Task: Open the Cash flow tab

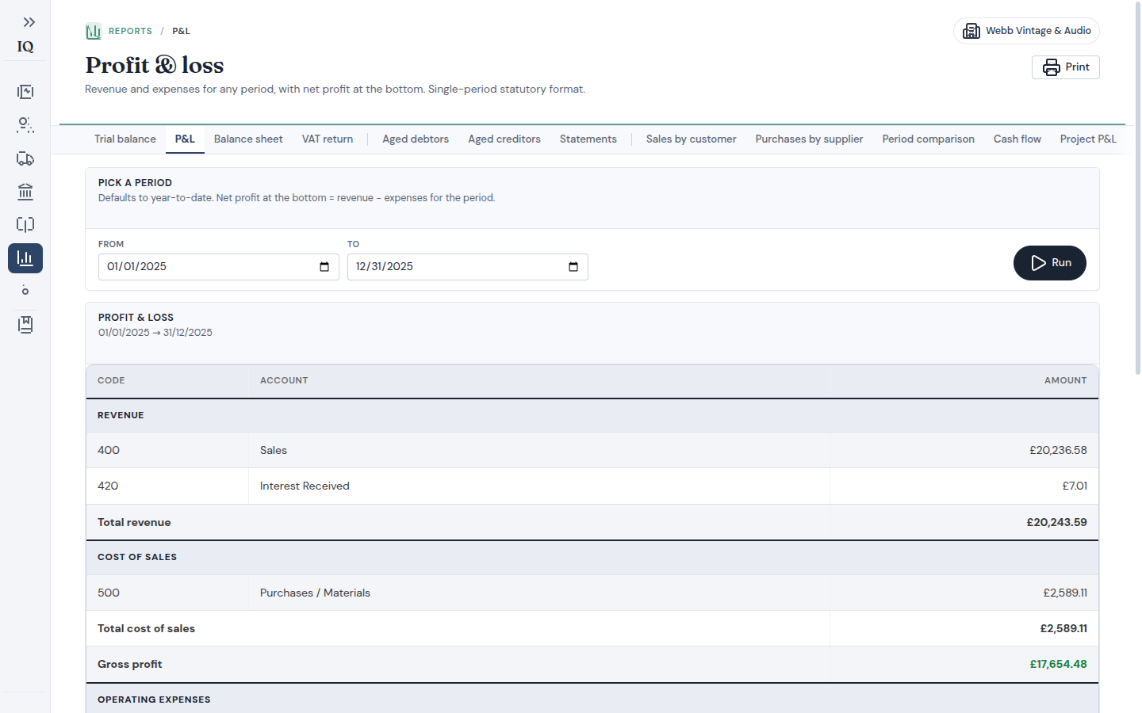Action: [1017, 139]
